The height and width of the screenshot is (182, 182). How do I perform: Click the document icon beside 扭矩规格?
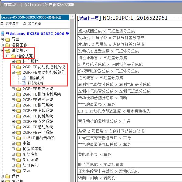coord(24,83)
